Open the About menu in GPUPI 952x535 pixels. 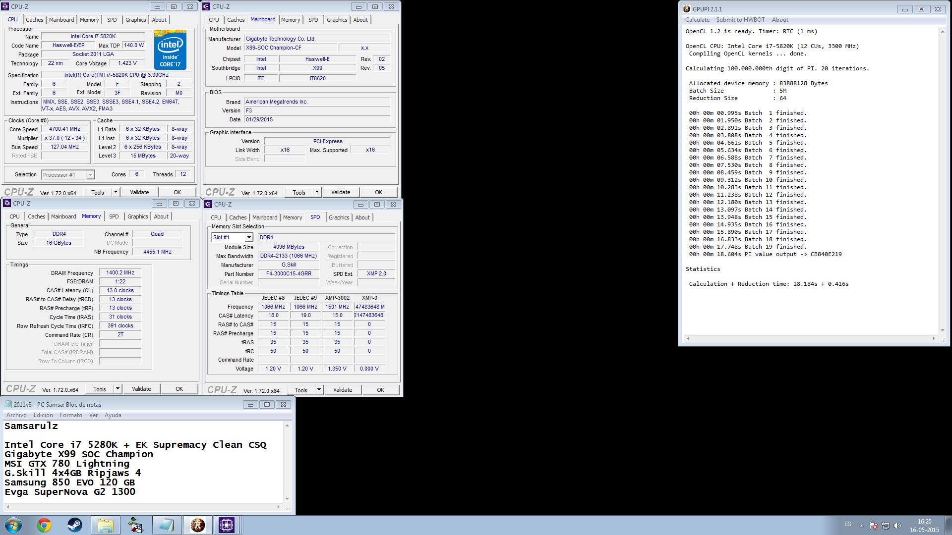tap(780, 20)
